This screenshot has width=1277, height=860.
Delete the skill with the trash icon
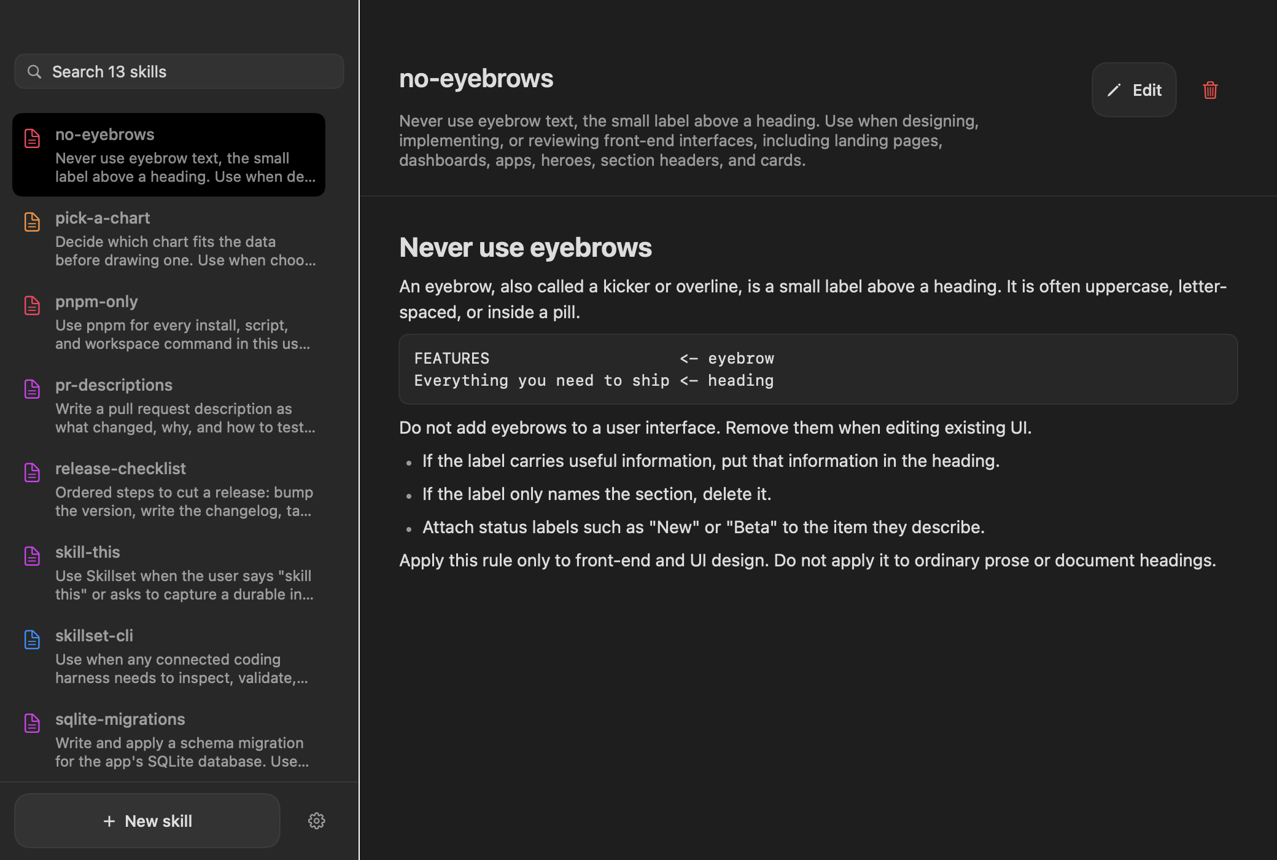point(1210,90)
